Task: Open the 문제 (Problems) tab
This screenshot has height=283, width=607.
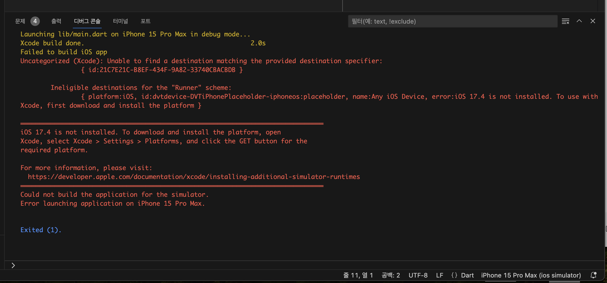Action: tap(20, 21)
